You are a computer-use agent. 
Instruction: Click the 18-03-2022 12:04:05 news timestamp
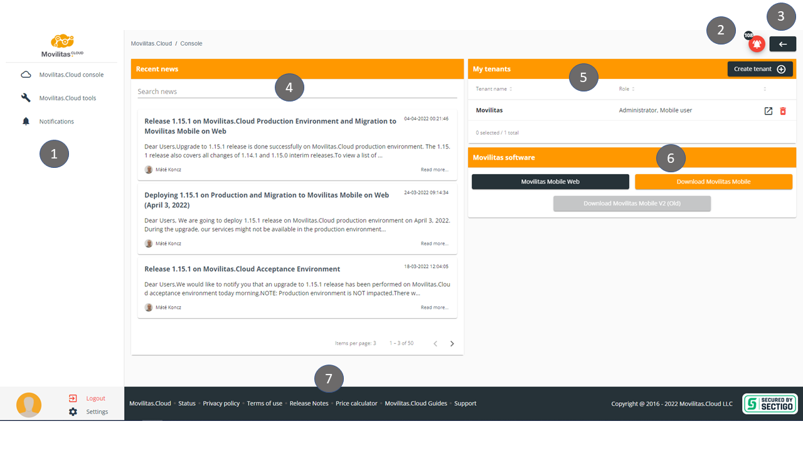pyautogui.click(x=427, y=266)
